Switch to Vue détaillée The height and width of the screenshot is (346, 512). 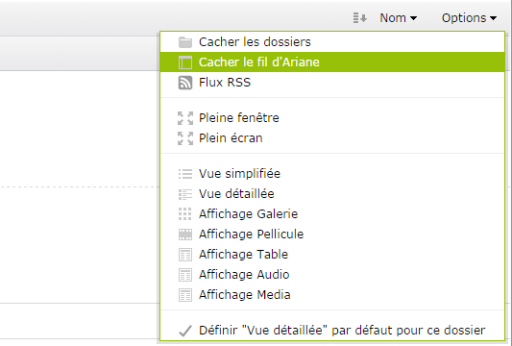(332, 194)
